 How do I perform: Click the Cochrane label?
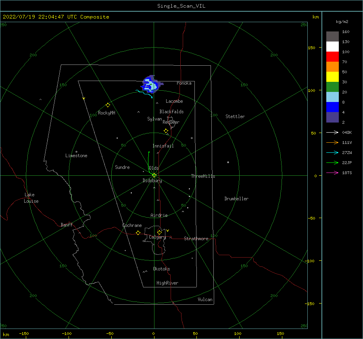coord(132,225)
